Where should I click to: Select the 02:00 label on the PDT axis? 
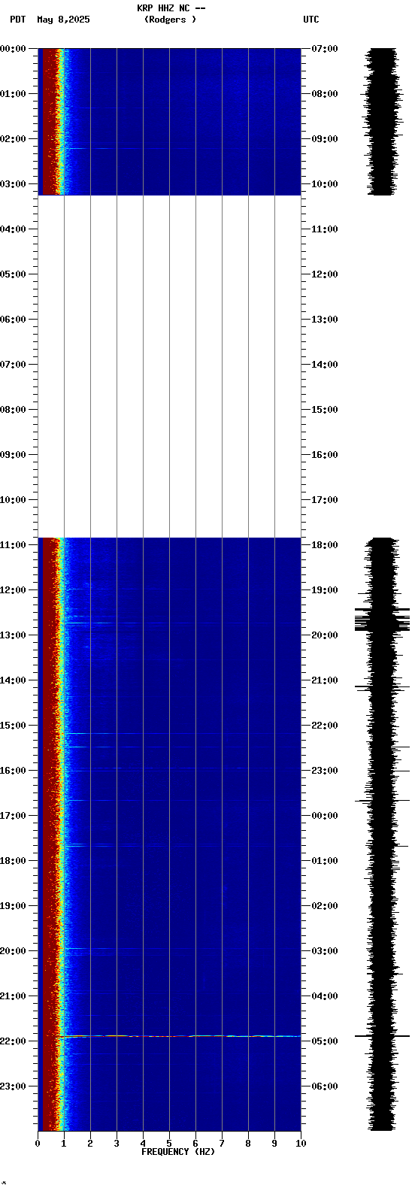click(14, 139)
